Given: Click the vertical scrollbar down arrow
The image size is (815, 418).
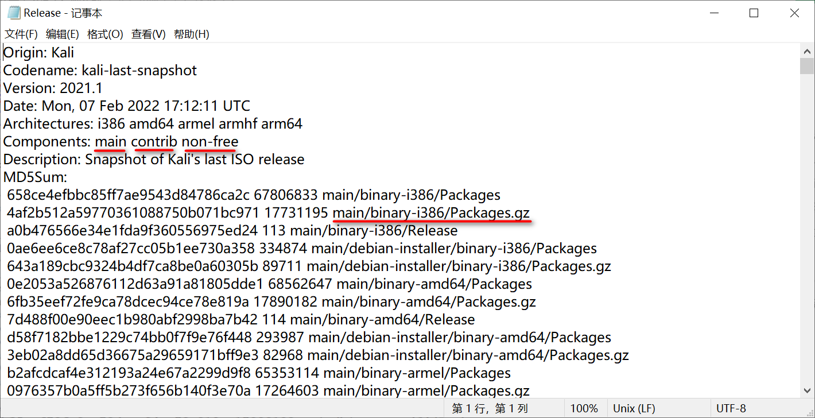Looking at the screenshot, I should point(807,390).
